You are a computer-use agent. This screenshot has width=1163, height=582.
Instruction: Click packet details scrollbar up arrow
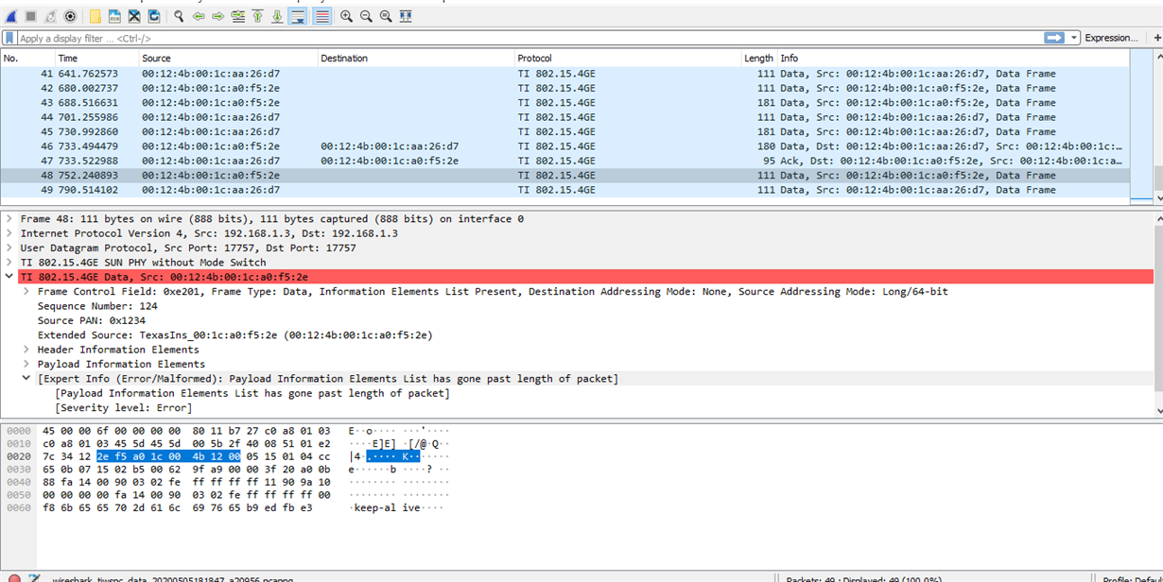(x=1157, y=218)
